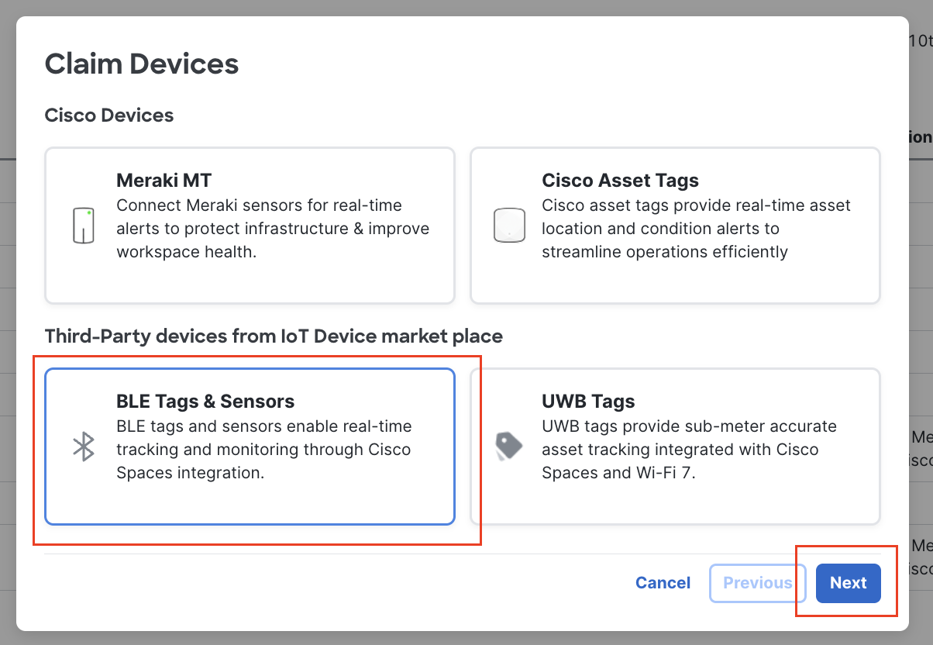Click the Third-Party devices section heading
This screenshot has height=645, width=933.
point(274,336)
